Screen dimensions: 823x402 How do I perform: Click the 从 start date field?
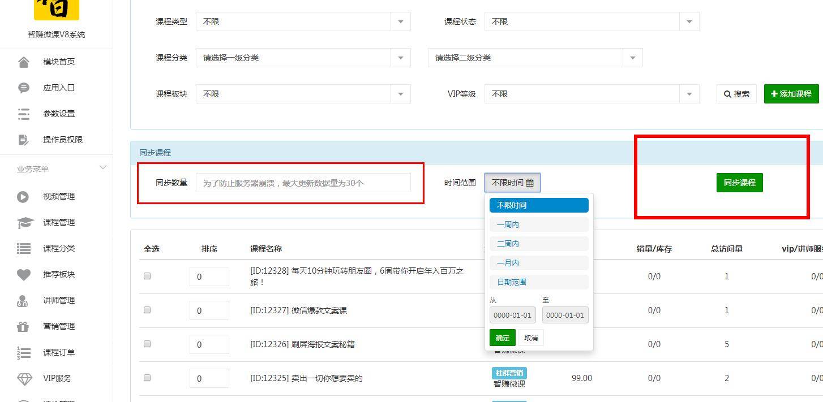513,315
